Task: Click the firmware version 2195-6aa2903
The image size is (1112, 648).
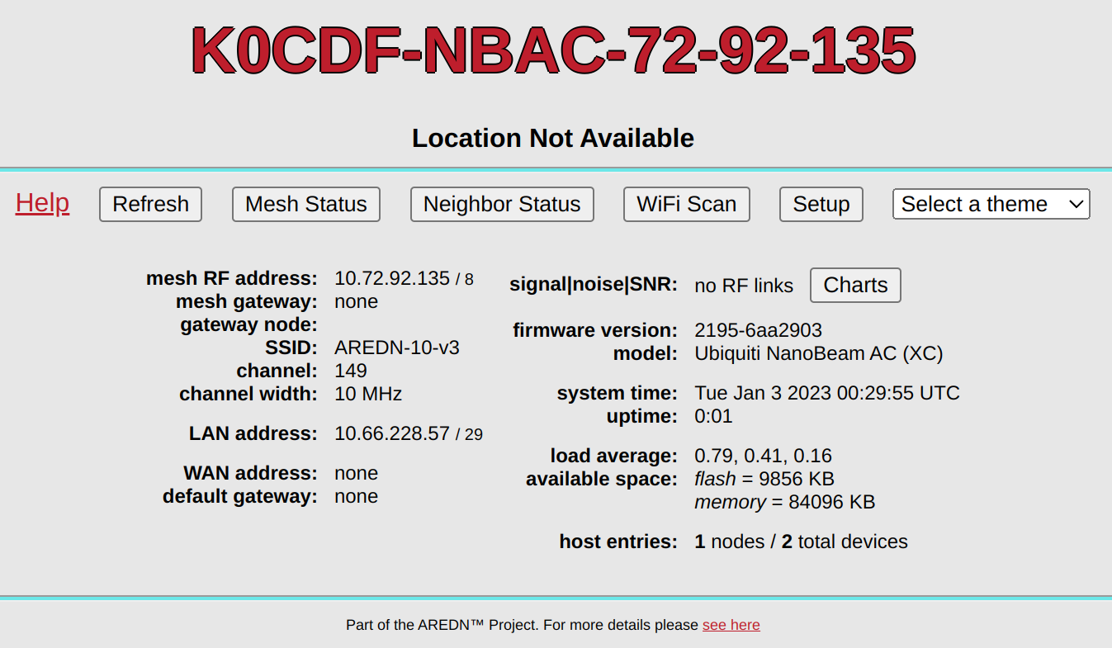Action: [x=757, y=330]
